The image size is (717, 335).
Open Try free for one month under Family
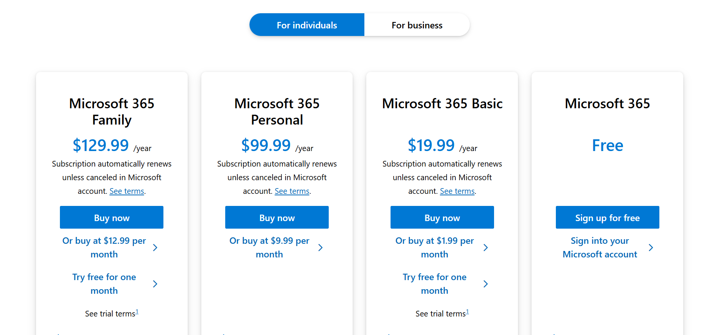point(104,284)
